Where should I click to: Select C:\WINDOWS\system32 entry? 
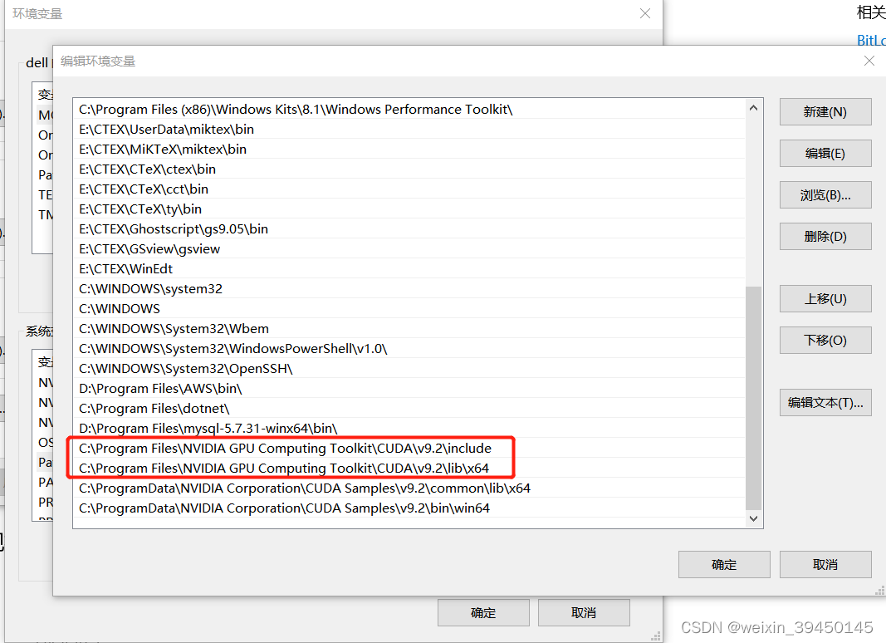tap(409, 288)
